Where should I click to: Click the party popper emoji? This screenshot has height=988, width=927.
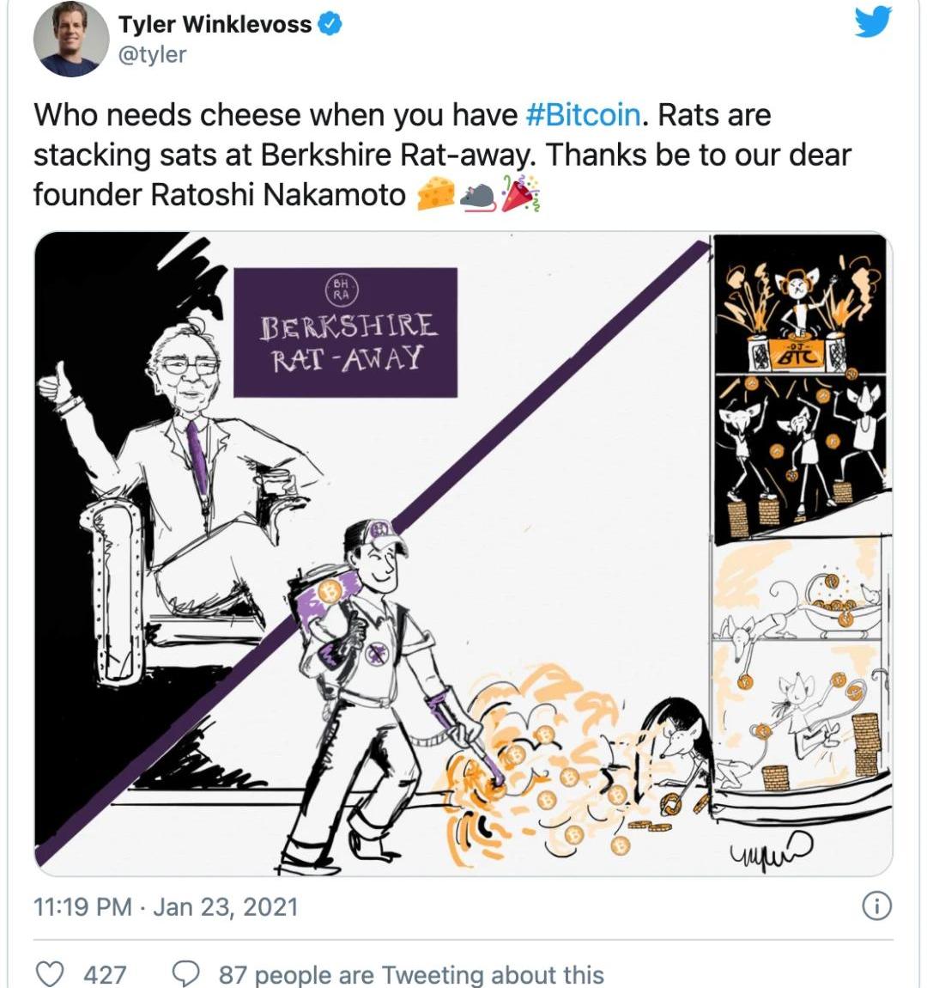pos(520,192)
